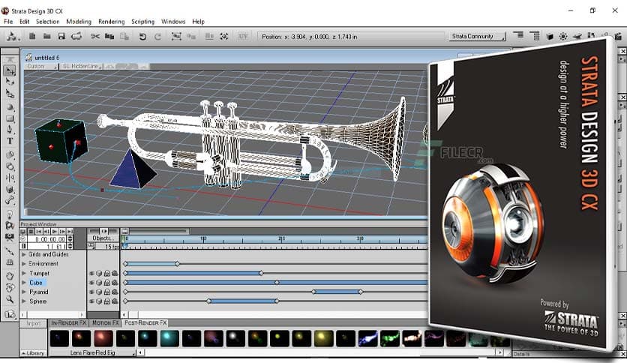Expand the Cube tree row
Screen dimensions: 627x363
[23, 283]
